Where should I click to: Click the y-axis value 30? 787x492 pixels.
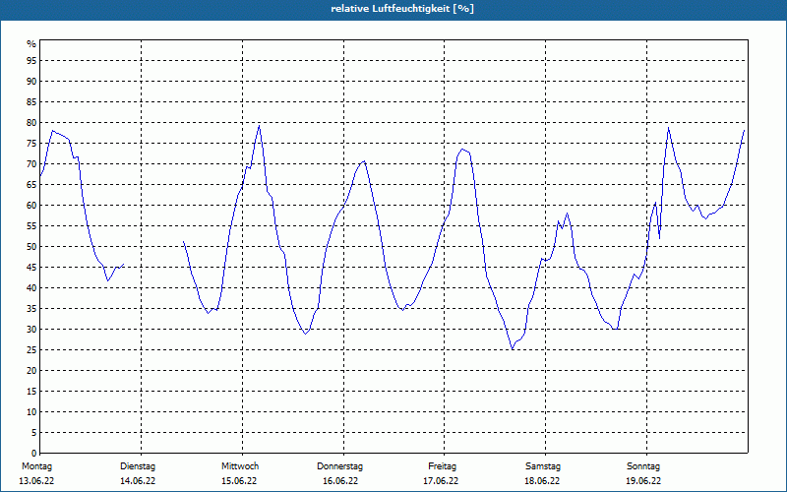[31, 330]
